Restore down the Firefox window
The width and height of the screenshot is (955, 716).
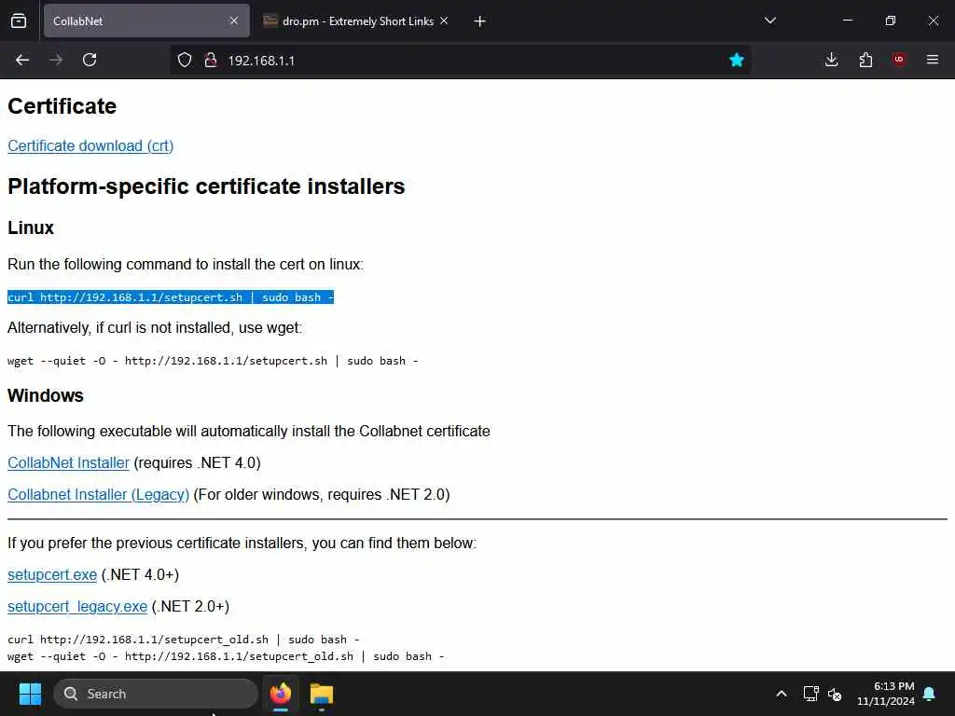(x=891, y=21)
